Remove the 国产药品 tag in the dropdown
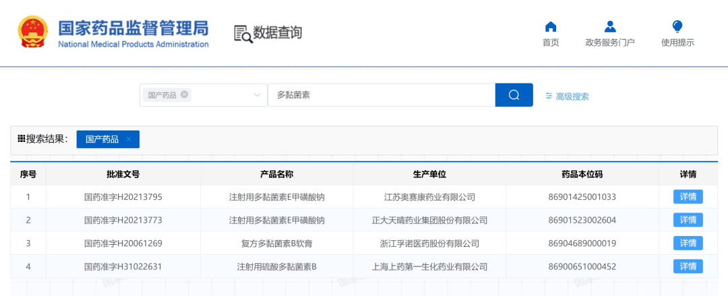This screenshot has width=728, height=296. click(x=184, y=94)
